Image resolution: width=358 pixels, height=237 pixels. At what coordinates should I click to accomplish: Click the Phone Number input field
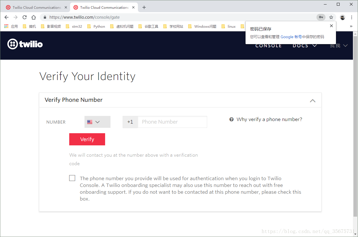pyautogui.click(x=172, y=122)
